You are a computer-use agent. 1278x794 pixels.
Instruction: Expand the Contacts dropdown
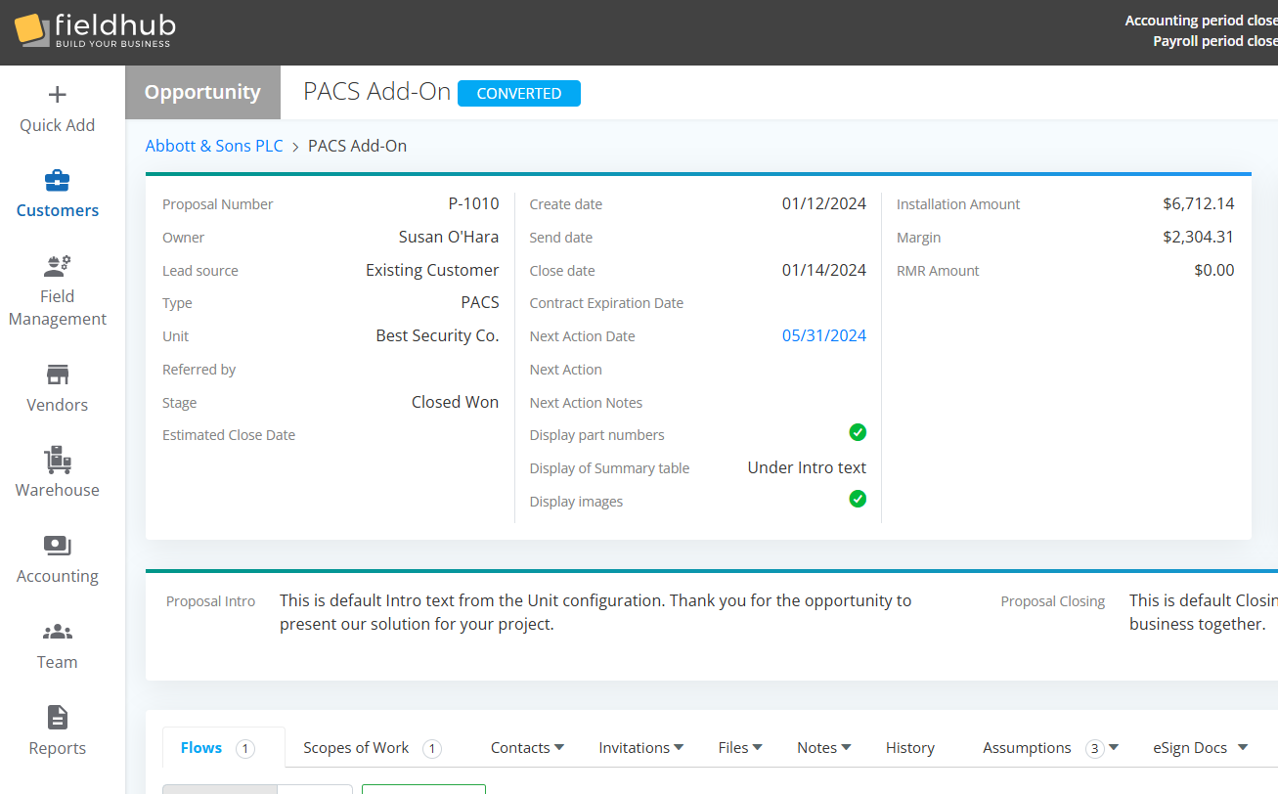527,748
